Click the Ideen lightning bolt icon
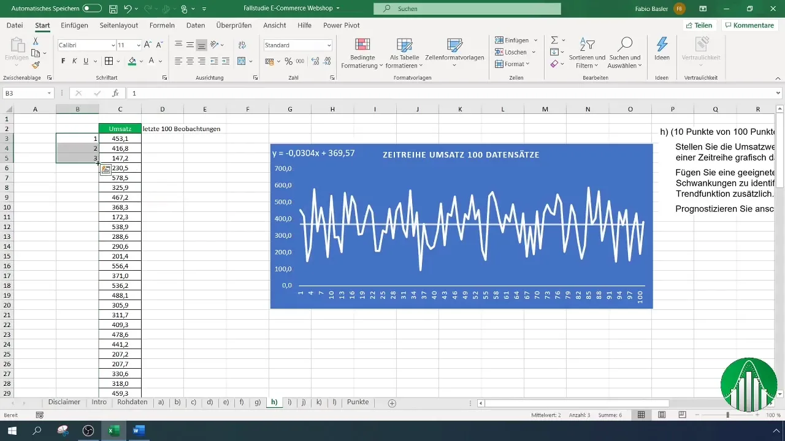This screenshot has width=785, height=441. click(x=662, y=44)
